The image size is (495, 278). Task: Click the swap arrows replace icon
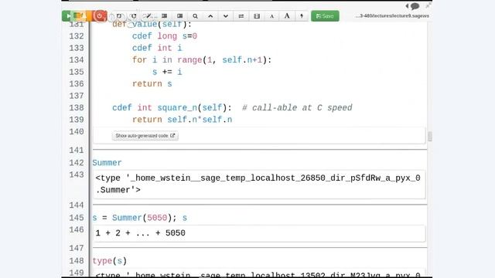click(241, 16)
